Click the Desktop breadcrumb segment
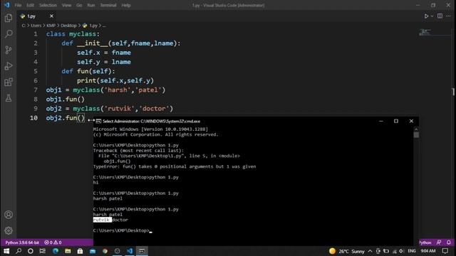 68,26
